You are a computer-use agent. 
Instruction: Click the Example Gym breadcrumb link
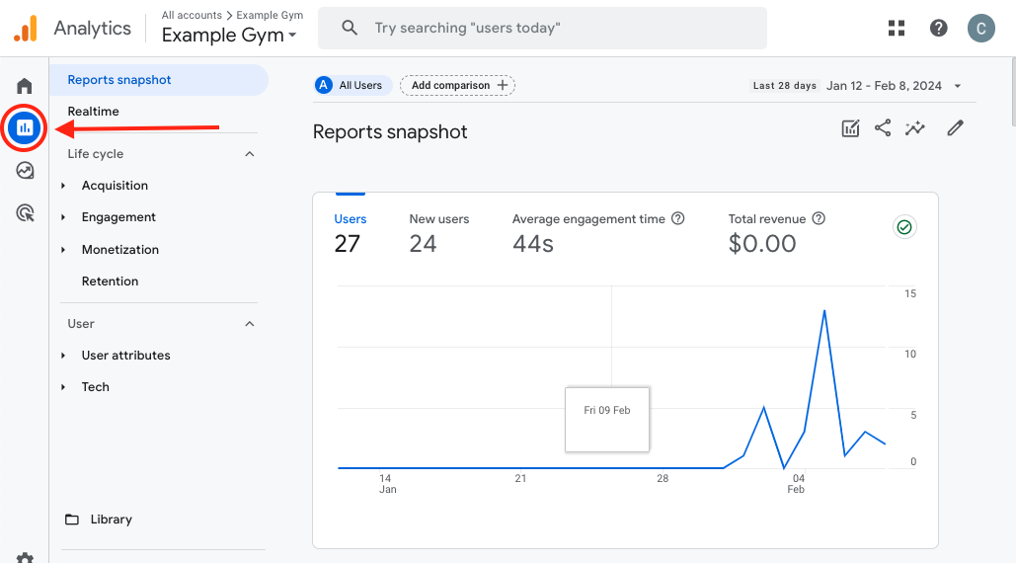coord(270,15)
